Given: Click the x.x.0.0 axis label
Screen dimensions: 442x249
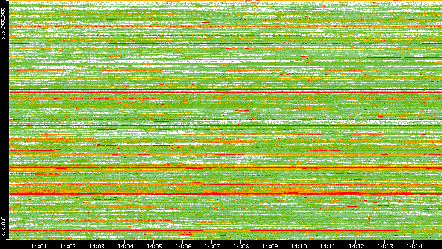Looking at the screenshot, I should click(x=4, y=227).
